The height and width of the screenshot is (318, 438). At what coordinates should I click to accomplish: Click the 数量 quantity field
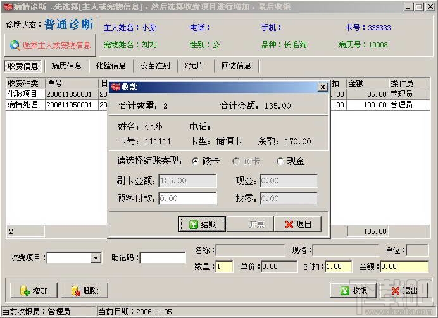(x=225, y=266)
